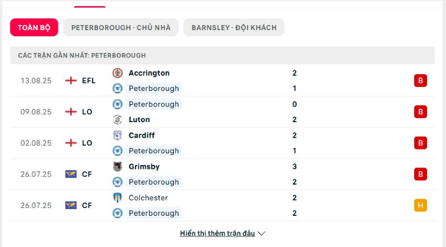Click the red B badge for Cardiff match
The width and height of the screenshot is (446, 247).
click(x=420, y=143)
